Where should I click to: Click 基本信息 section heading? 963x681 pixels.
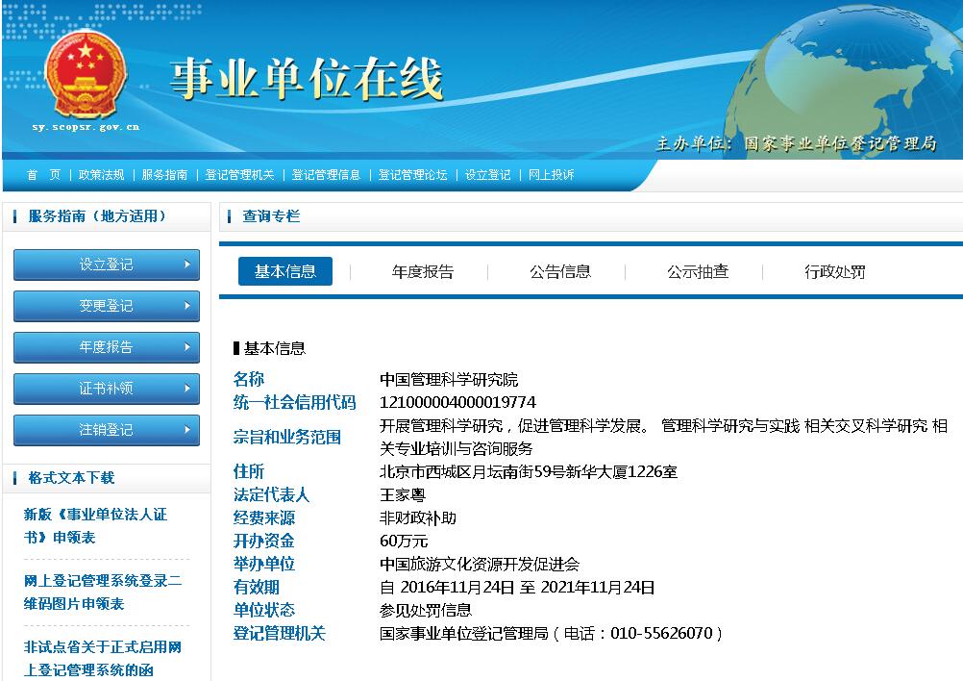(275, 348)
